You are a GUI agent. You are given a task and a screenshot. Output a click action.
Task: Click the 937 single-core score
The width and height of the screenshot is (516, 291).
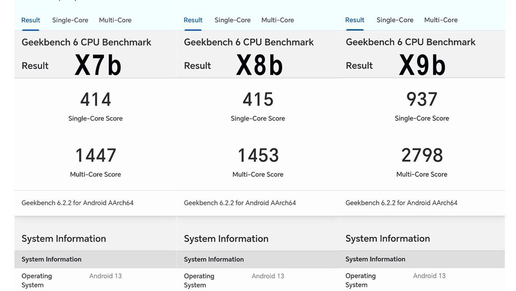pos(422,99)
